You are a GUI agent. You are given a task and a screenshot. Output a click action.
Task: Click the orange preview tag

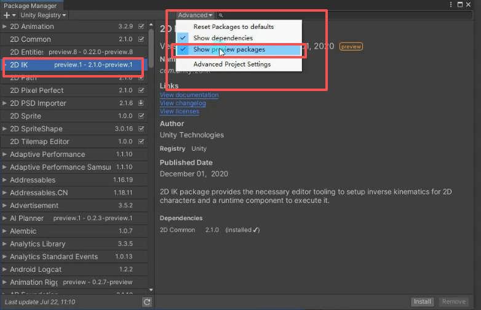[x=351, y=47]
